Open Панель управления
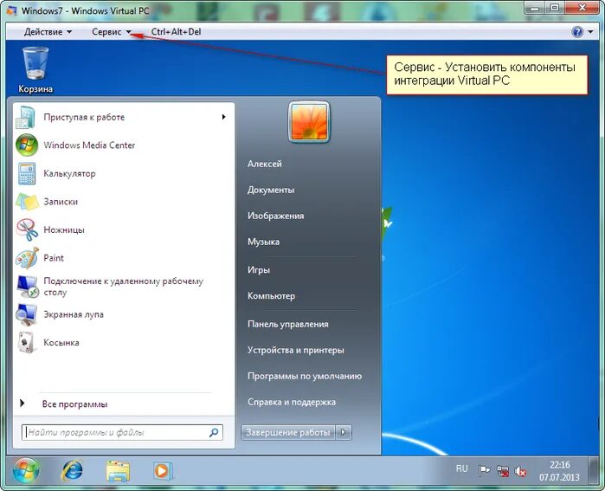The width and height of the screenshot is (605, 491). [x=288, y=324]
